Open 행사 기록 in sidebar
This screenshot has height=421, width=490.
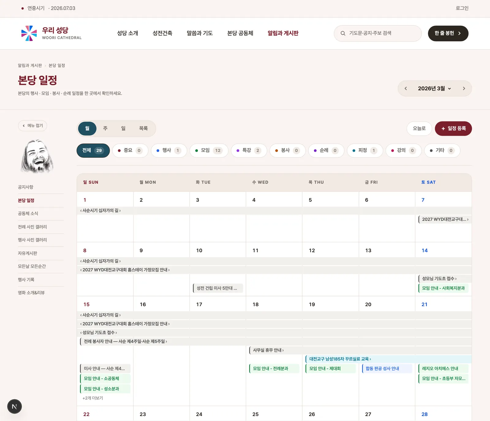[x=26, y=280]
